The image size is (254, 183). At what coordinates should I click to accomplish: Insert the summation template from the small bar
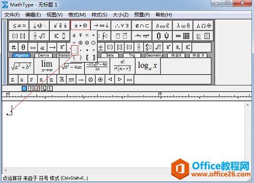tap(148, 47)
